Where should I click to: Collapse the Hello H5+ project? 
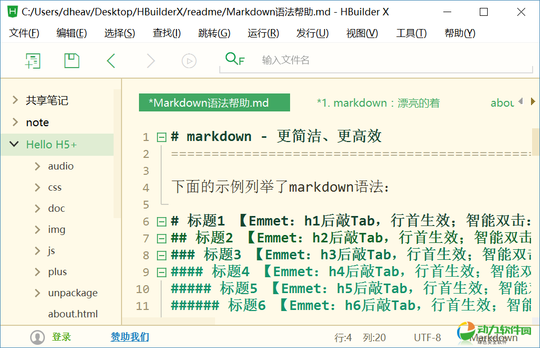tap(14, 144)
